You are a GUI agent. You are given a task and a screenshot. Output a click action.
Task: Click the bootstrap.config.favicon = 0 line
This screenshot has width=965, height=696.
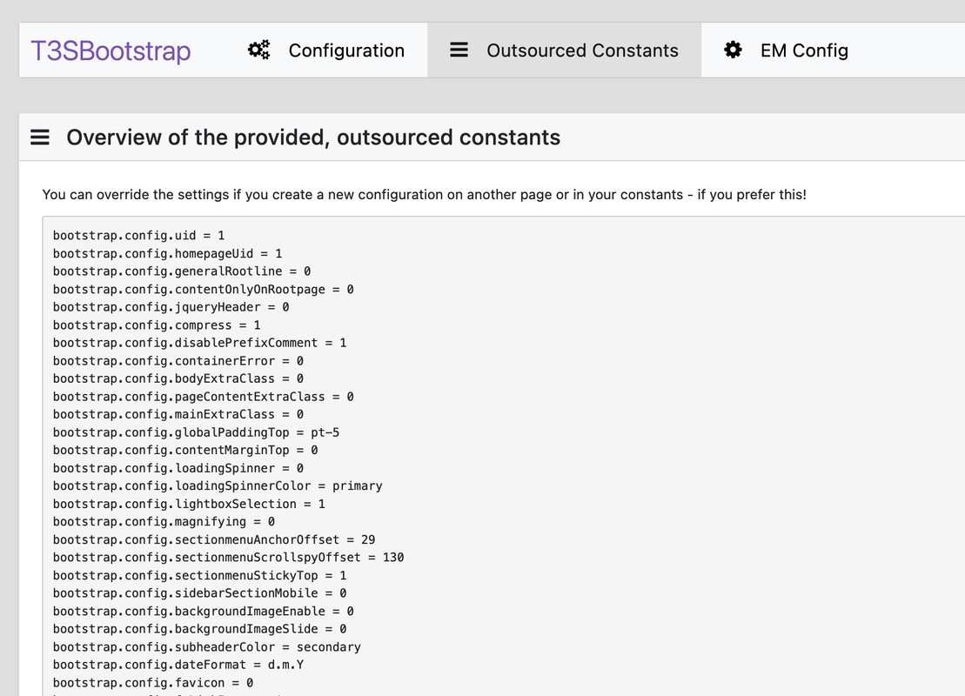click(153, 683)
